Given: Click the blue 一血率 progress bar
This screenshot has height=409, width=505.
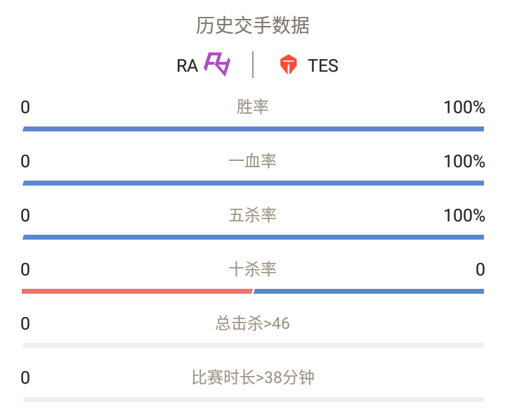Looking at the screenshot, I should pyautogui.click(x=253, y=183).
